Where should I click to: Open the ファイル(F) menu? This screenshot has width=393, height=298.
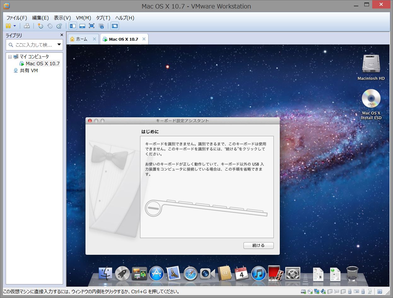tap(17, 18)
